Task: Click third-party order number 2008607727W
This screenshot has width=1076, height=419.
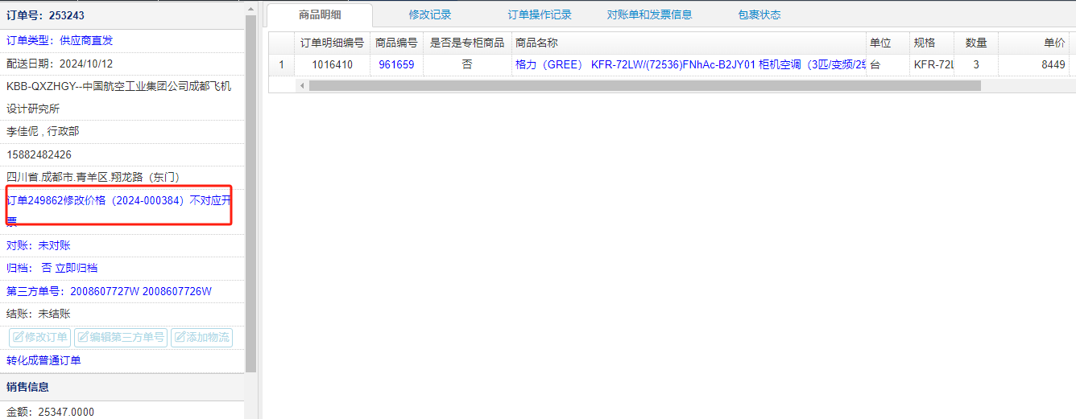Action: (105, 291)
